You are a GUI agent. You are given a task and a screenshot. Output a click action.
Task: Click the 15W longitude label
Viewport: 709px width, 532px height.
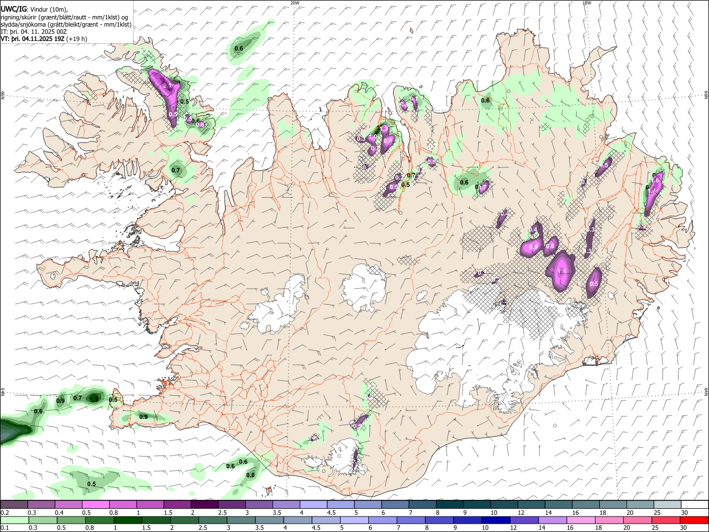pyautogui.click(x=587, y=3)
